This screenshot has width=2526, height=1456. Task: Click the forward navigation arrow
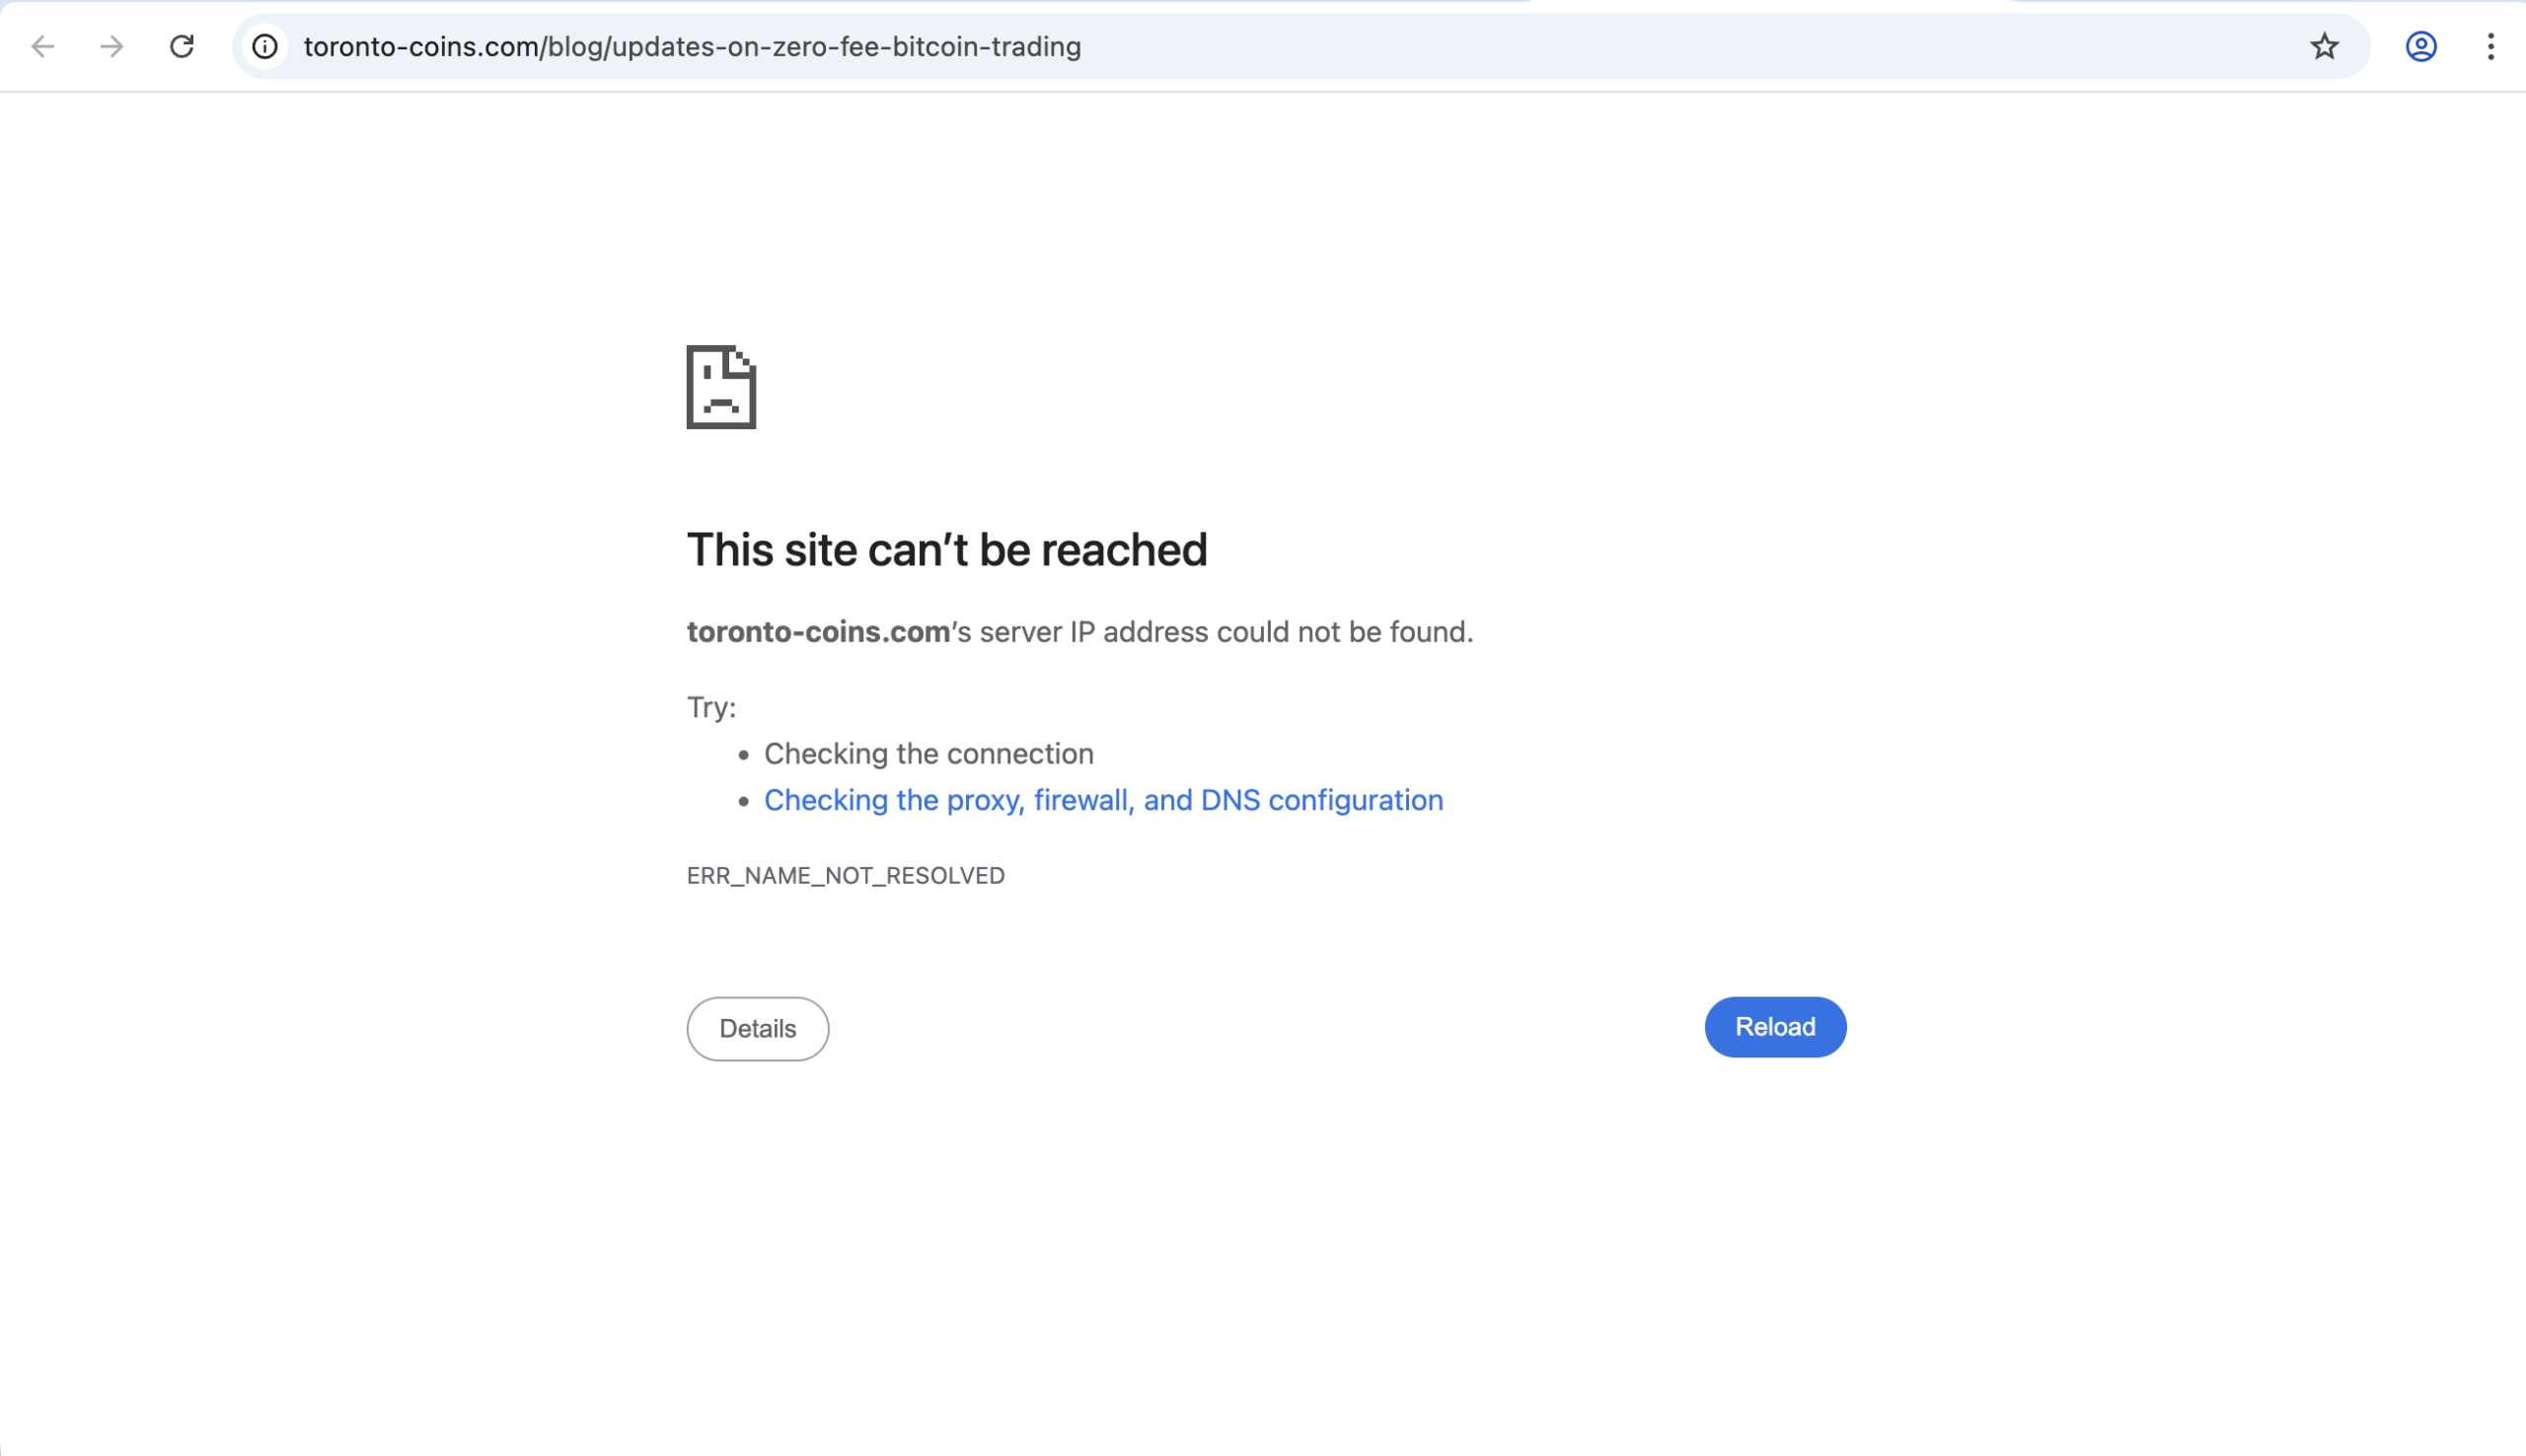(x=110, y=46)
